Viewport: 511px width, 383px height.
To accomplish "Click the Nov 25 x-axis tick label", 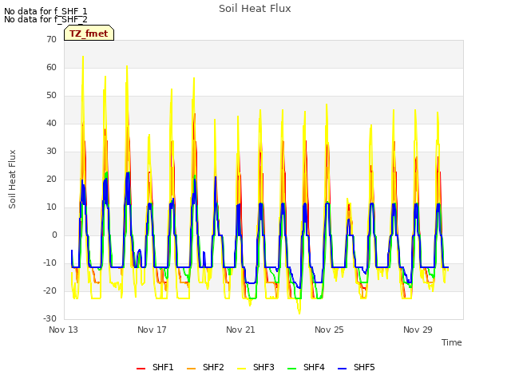I will (329, 330).
